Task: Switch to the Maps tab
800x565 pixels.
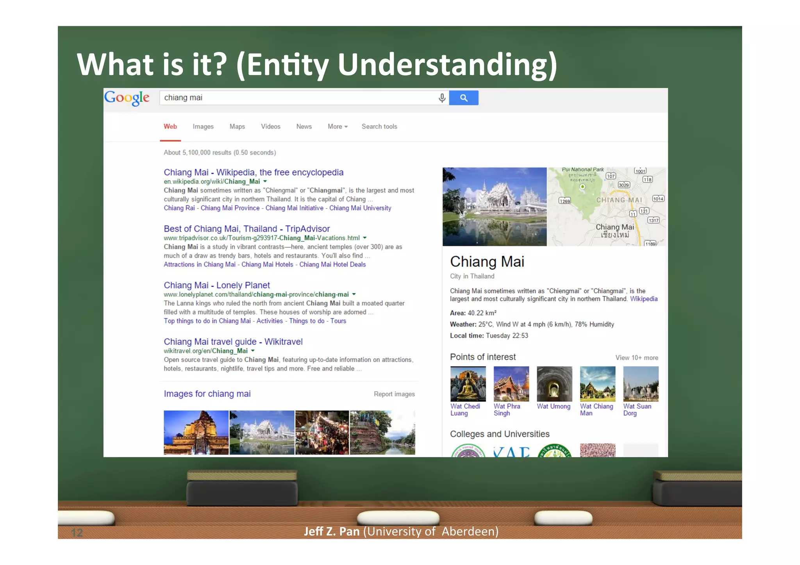Action: [237, 127]
